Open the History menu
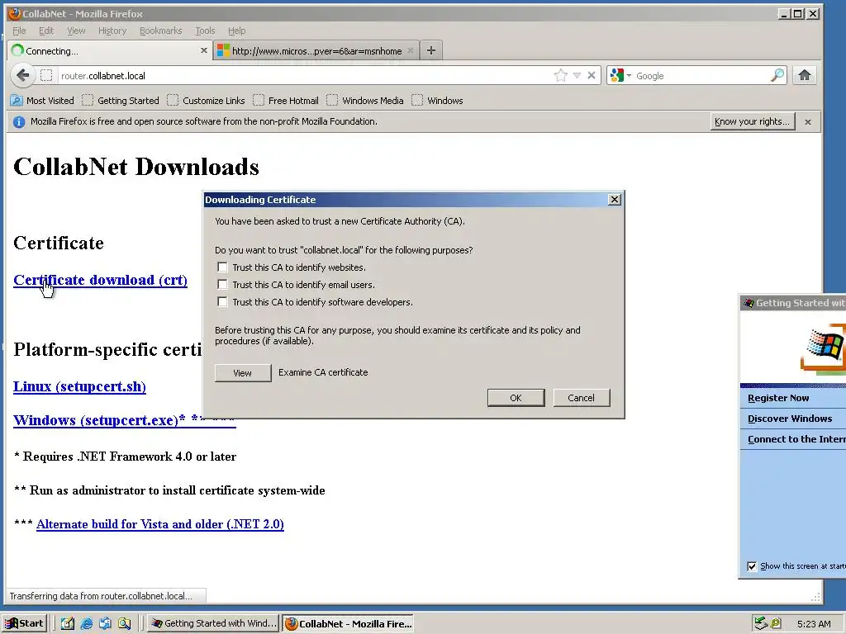 coord(112,31)
